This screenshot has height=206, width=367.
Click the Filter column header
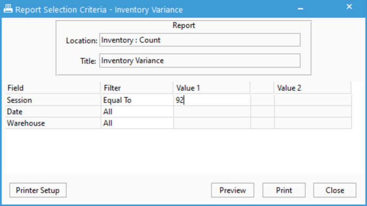point(137,88)
